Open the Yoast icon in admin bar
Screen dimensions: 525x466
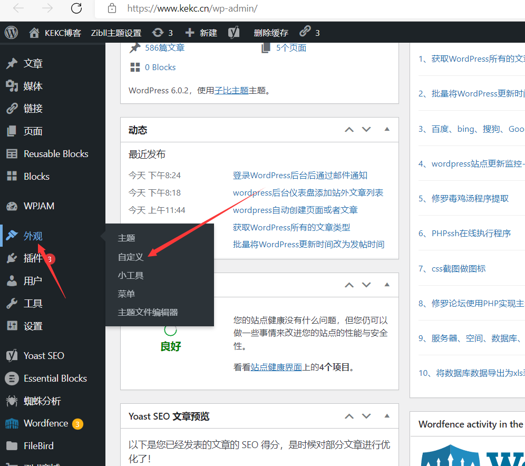(234, 33)
